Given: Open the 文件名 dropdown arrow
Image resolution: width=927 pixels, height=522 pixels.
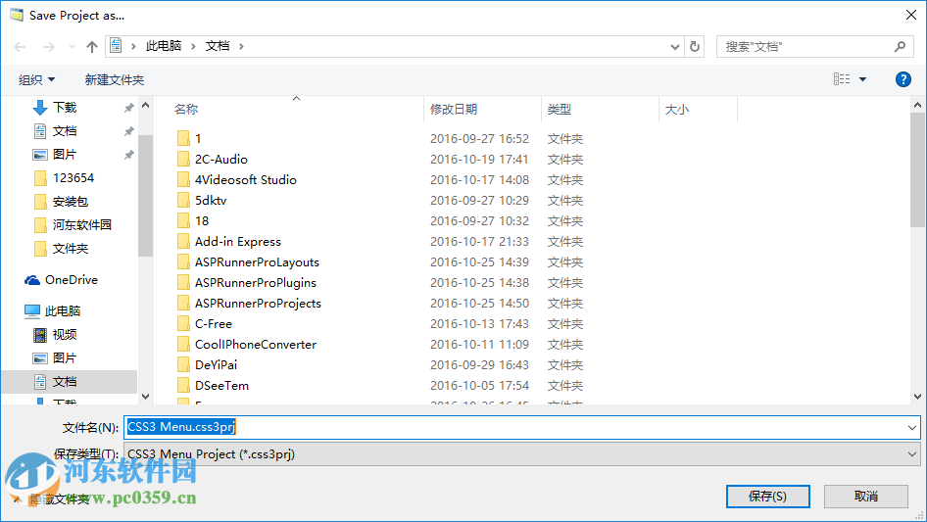Looking at the screenshot, I should tap(911, 427).
